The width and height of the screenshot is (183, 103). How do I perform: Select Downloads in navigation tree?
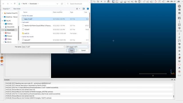tap(11, 30)
